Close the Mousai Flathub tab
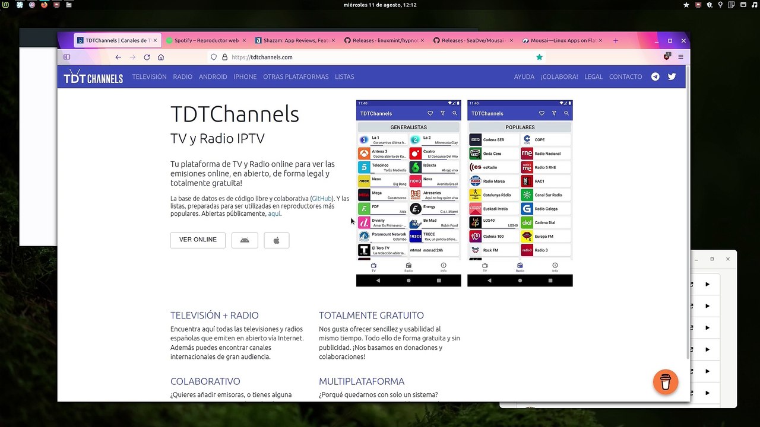The width and height of the screenshot is (760, 427). click(600, 40)
